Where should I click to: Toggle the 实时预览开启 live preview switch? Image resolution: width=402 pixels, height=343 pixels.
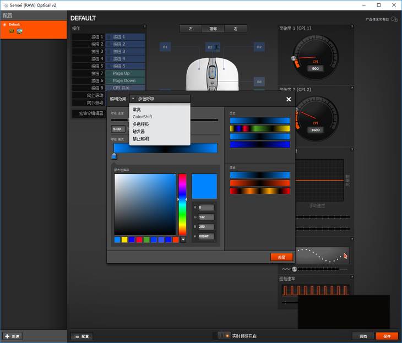click(x=224, y=335)
